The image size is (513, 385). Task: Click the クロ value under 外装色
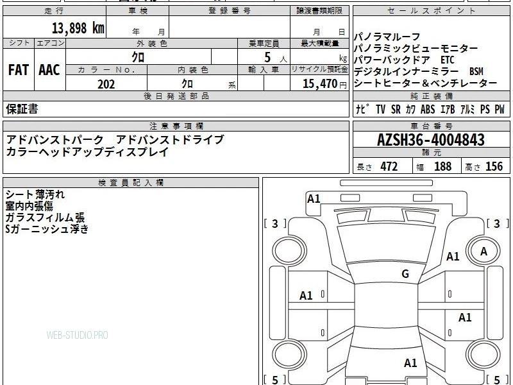tap(138, 57)
